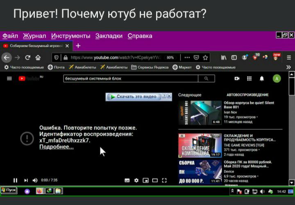This screenshot has width=295, height=205.
Task: Click the extension icon labeled new
Action: pos(277,57)
